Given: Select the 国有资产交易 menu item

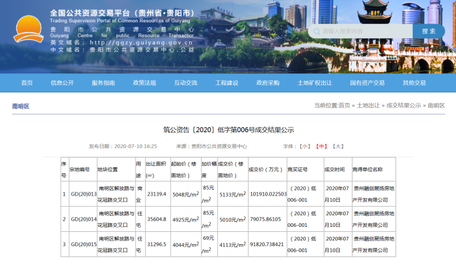Looking at the screenshot, I should coord(367,83).
